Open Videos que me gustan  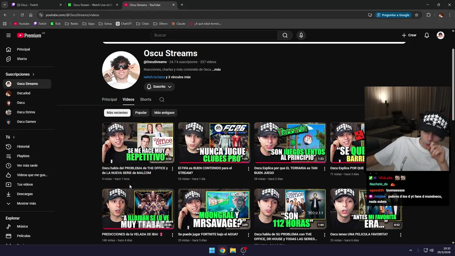pos(27,175)
